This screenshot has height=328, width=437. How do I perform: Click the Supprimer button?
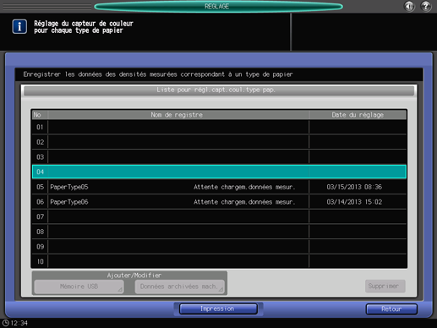click(385, 286)
